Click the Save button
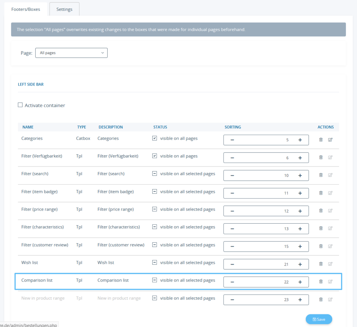 pos(318,319)
